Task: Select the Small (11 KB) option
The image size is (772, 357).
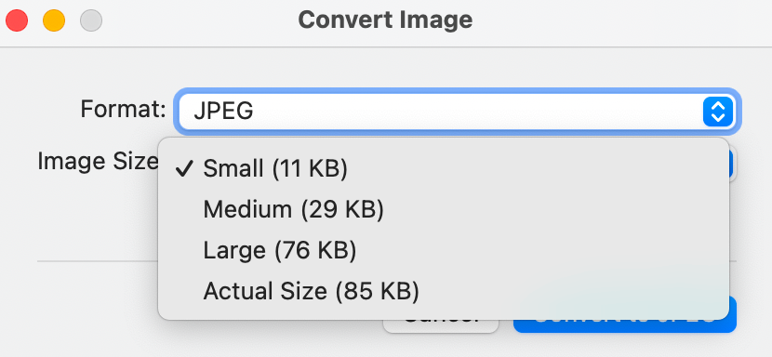Action: point(443,169)
